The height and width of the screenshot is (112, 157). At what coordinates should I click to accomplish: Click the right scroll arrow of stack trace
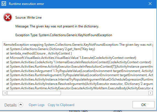[x=150, y=93]
